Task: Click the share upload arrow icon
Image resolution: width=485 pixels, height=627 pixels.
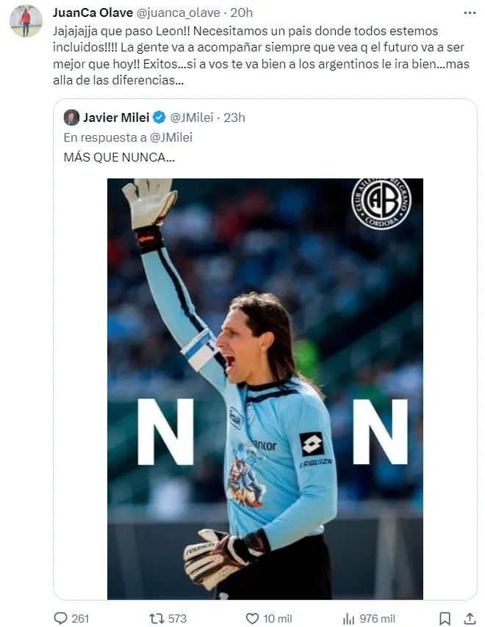Action: 470,618
